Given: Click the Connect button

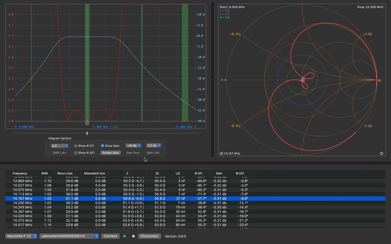Looking at the screenshot, I should click(x=110, y=236).
